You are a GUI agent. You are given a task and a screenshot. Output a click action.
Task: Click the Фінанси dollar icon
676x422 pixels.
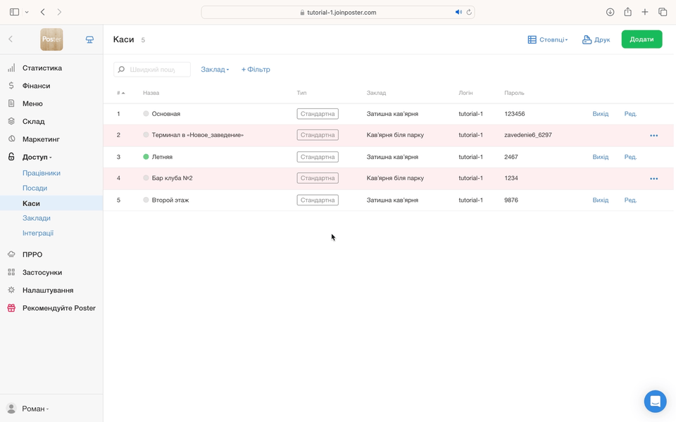pyautogui.click(x=11, y=86)
